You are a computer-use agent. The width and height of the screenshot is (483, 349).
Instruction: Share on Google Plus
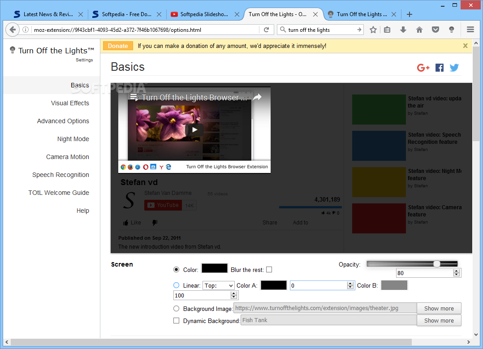pos(423,68)
